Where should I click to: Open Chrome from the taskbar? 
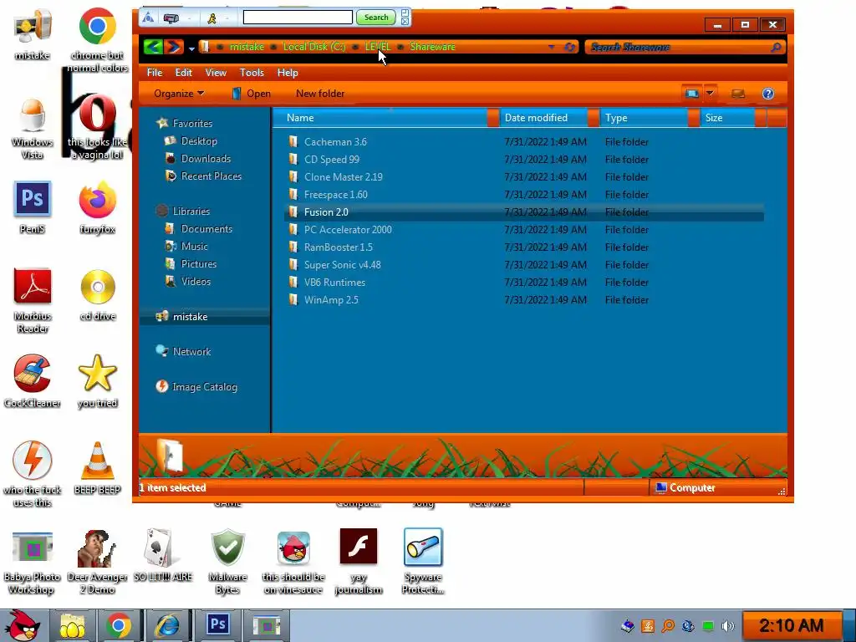pyautogui.click(x=118, y=625)
